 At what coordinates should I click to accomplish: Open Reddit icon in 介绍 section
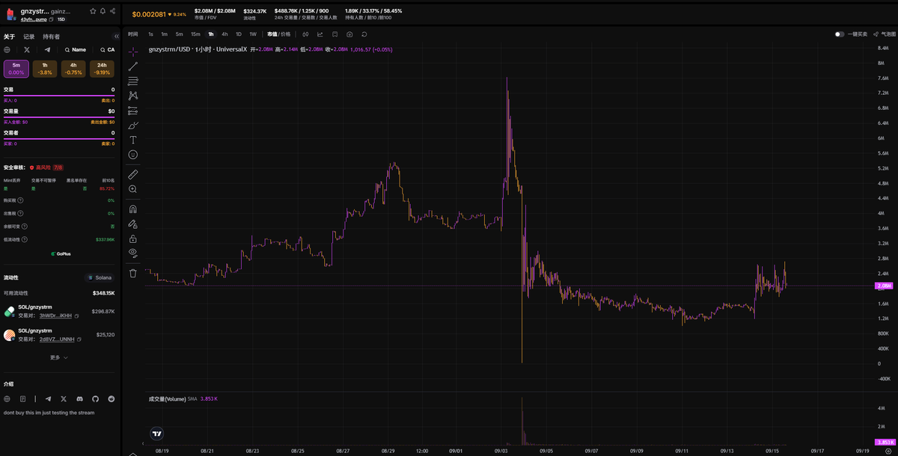112,399
